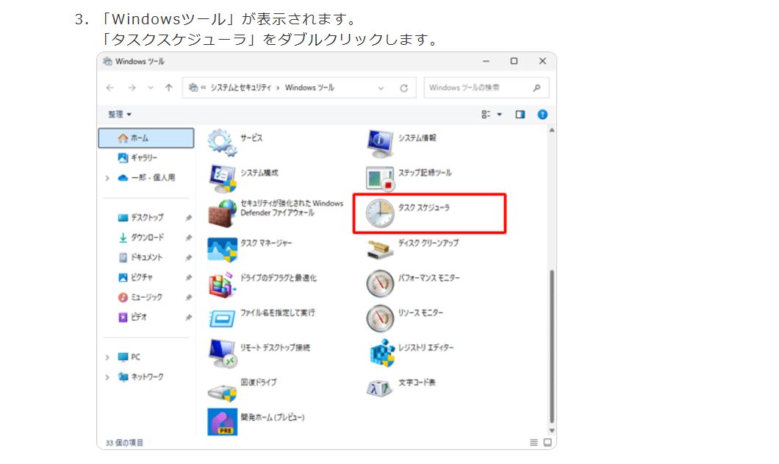Image resolution: width=779 pixels, height=464 pixels.
Task: Open ステップ記録ツール icon
Action: (380, 178)
